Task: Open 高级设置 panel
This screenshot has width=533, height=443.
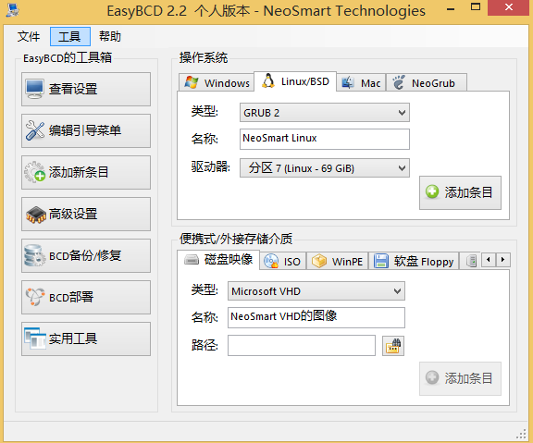Action: click(86, 214)
